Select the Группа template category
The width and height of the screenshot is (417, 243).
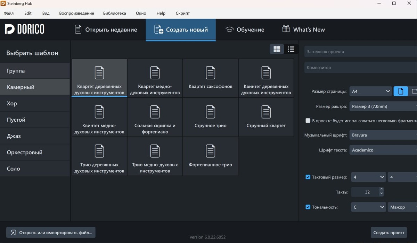35,71
